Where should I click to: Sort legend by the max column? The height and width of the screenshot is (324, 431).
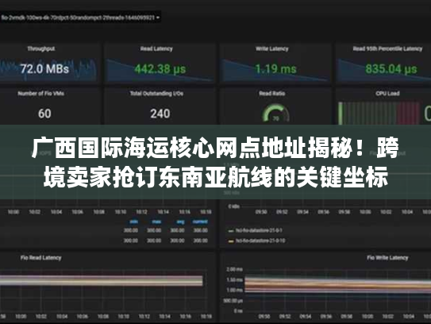[156, 222]
